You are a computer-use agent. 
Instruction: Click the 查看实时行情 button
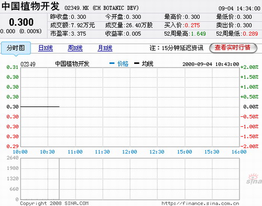[x=233, y=48]
